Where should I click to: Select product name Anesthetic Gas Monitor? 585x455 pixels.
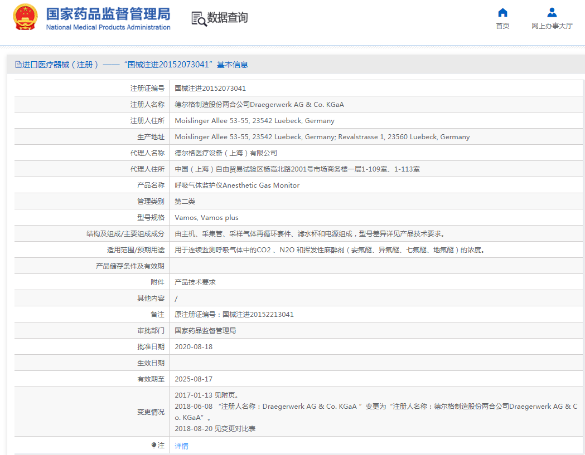(237, 185)
